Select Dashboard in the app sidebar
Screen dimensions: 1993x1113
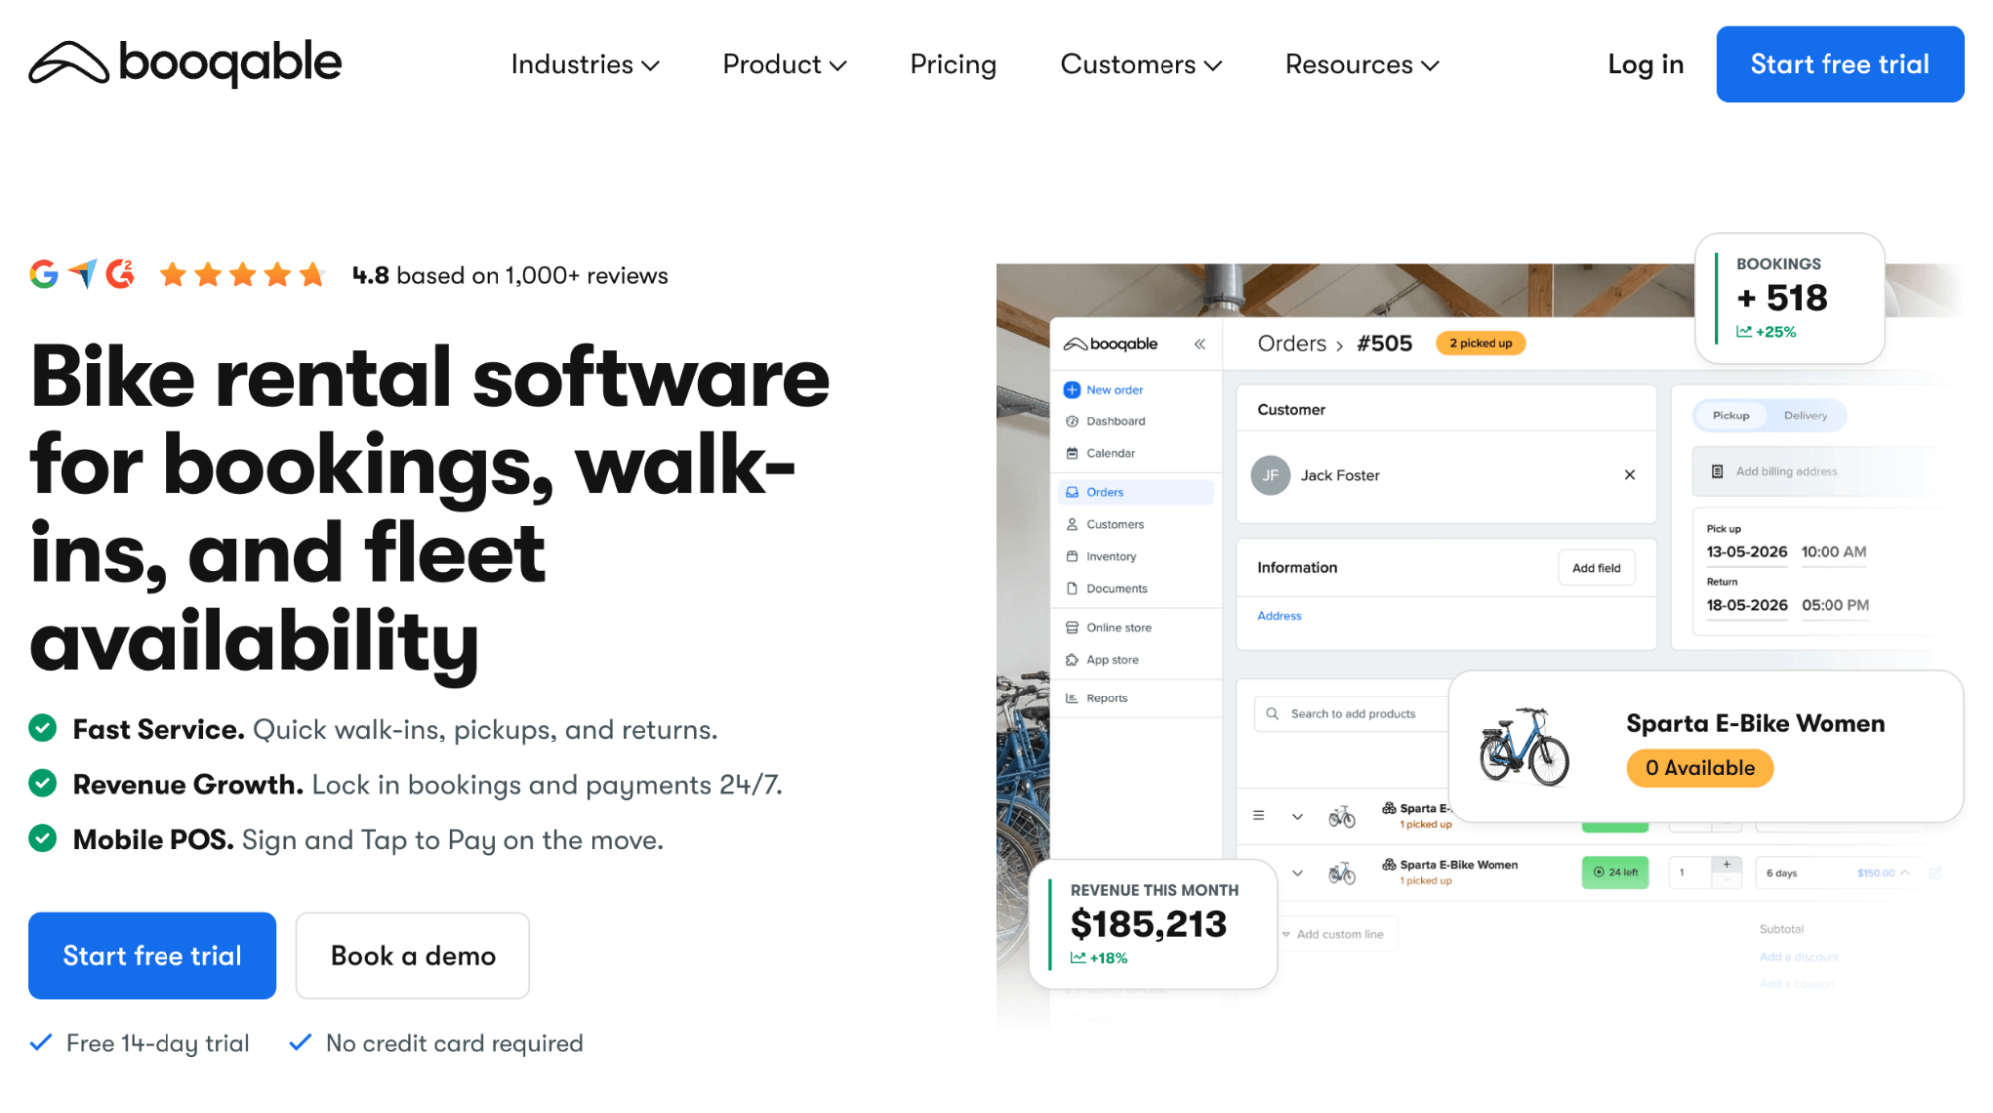pos(1115,421)
